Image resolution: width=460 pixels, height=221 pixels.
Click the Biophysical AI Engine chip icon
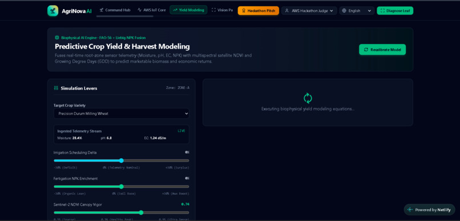(x=57, y=38)
